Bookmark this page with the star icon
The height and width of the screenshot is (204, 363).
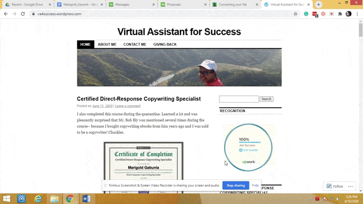(x=296, y=14)
